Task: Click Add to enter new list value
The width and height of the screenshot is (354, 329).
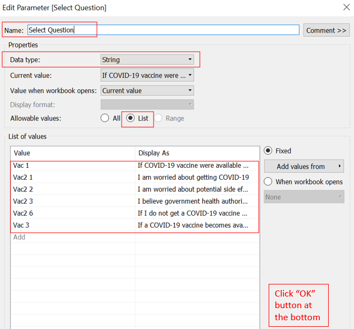Action: click(19, 237)
